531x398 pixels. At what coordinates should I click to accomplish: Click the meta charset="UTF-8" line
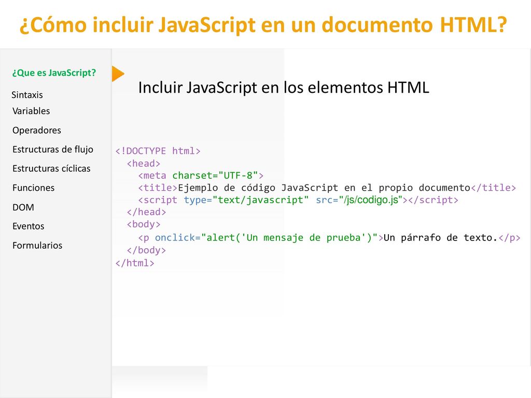click(x=201, y=176)
